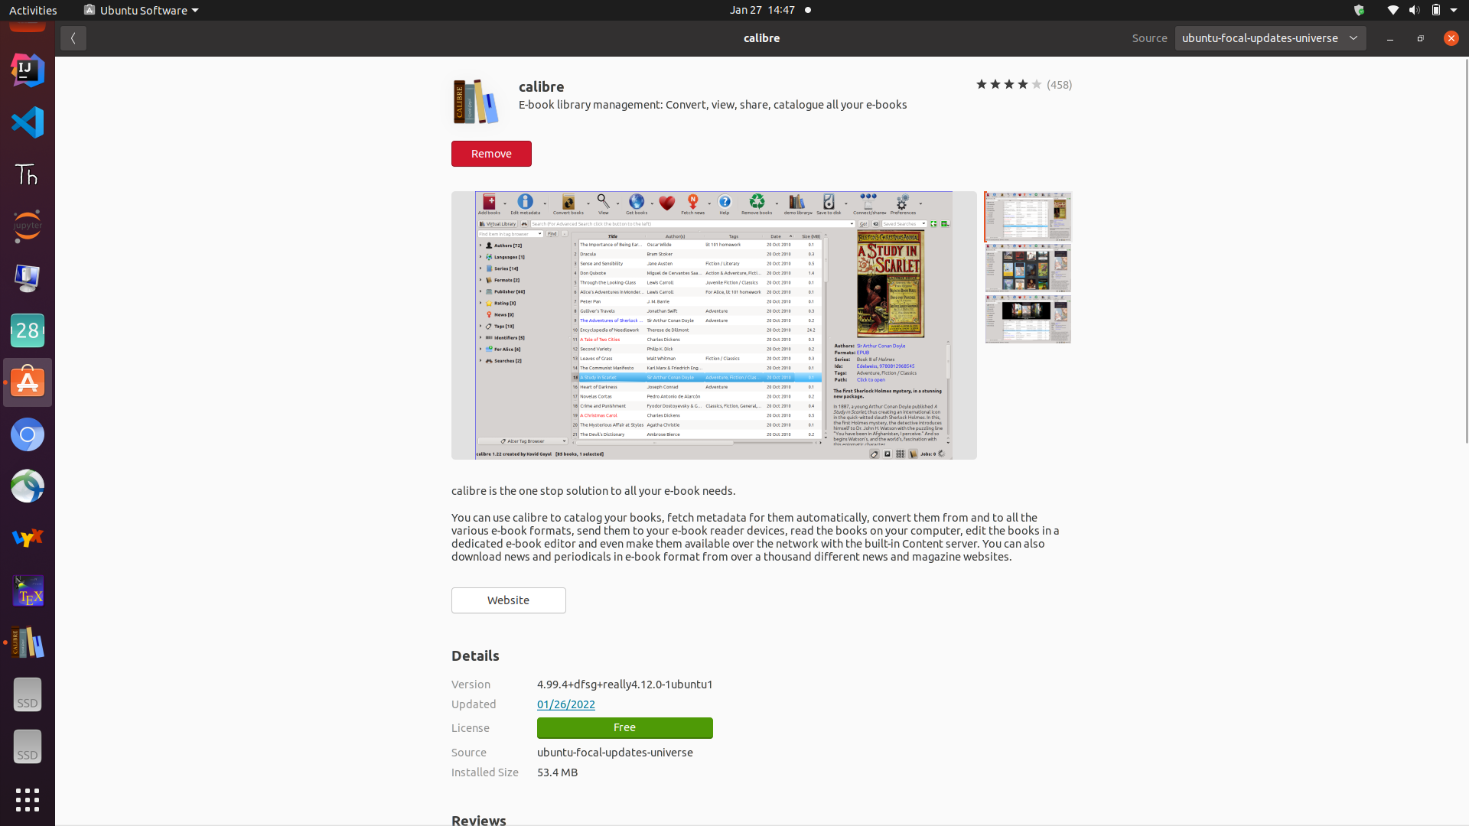This screenshot has height=826, width=1469.
Task: Click the green Free license button
Action: 624,727
